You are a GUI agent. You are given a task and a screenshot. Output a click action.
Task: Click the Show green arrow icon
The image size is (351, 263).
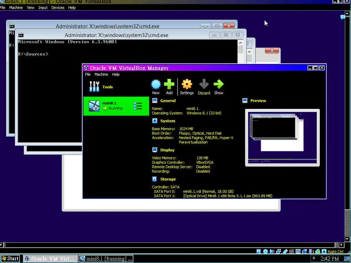coord(218,84)
